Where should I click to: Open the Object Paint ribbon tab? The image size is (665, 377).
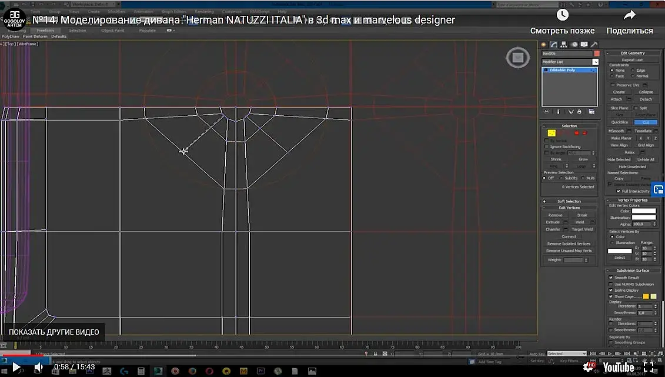[x=113, y=31]
